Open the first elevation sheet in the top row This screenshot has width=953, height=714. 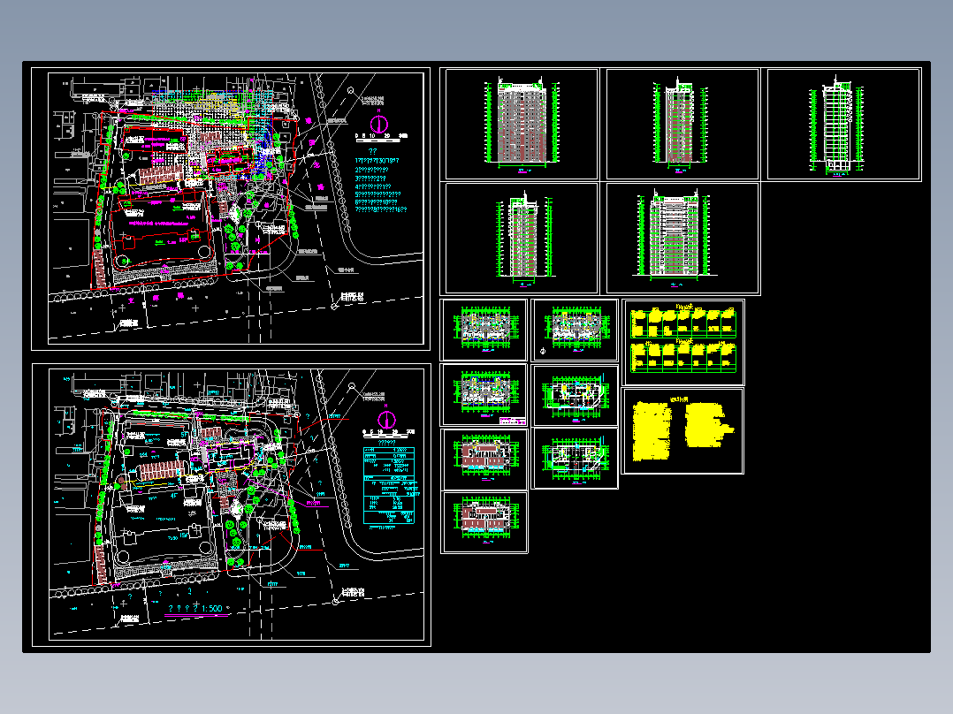pyautogui.click(x=522, y=124)
